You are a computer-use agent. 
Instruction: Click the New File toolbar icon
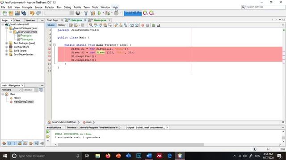[x=5, y=13]
